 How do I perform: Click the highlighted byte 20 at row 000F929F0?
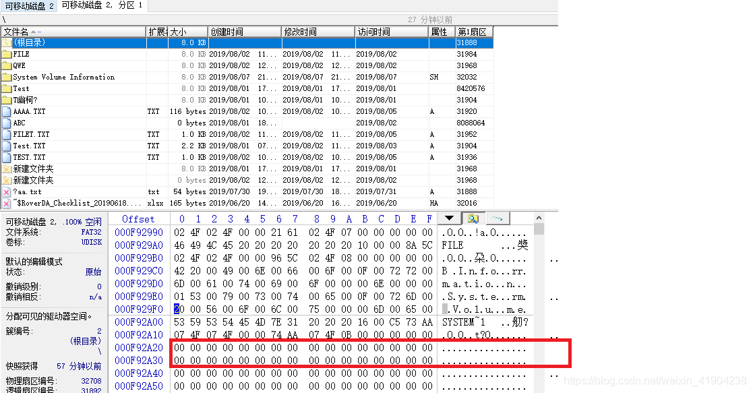179,309
